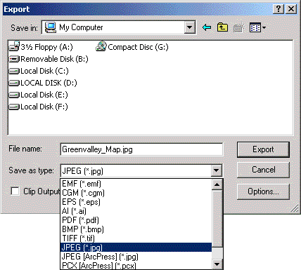The width and height of the screenshot is (301, 270).
Task: Enable the Clip Output checkbox
Action: click(x=15, y=191)
